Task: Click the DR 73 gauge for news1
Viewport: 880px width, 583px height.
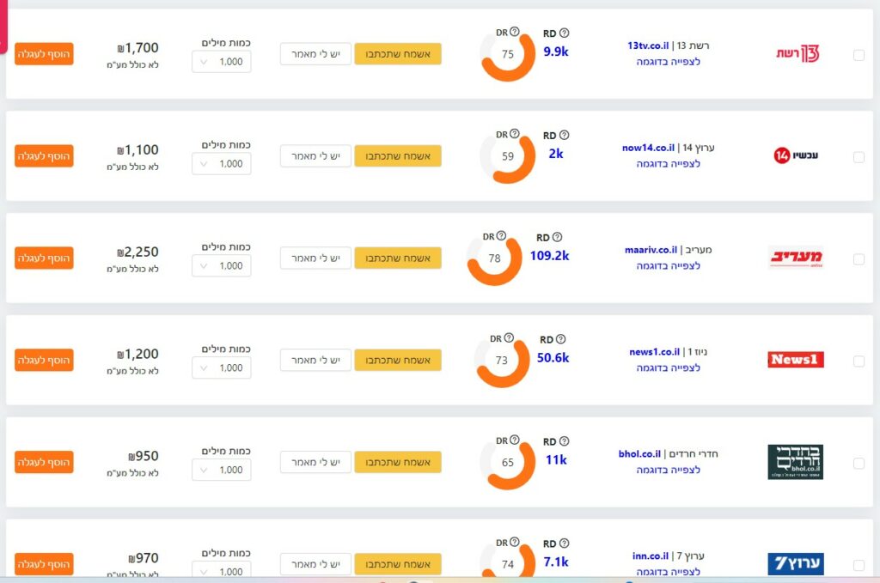Action: pyautogui.click(x=502, y=361)
